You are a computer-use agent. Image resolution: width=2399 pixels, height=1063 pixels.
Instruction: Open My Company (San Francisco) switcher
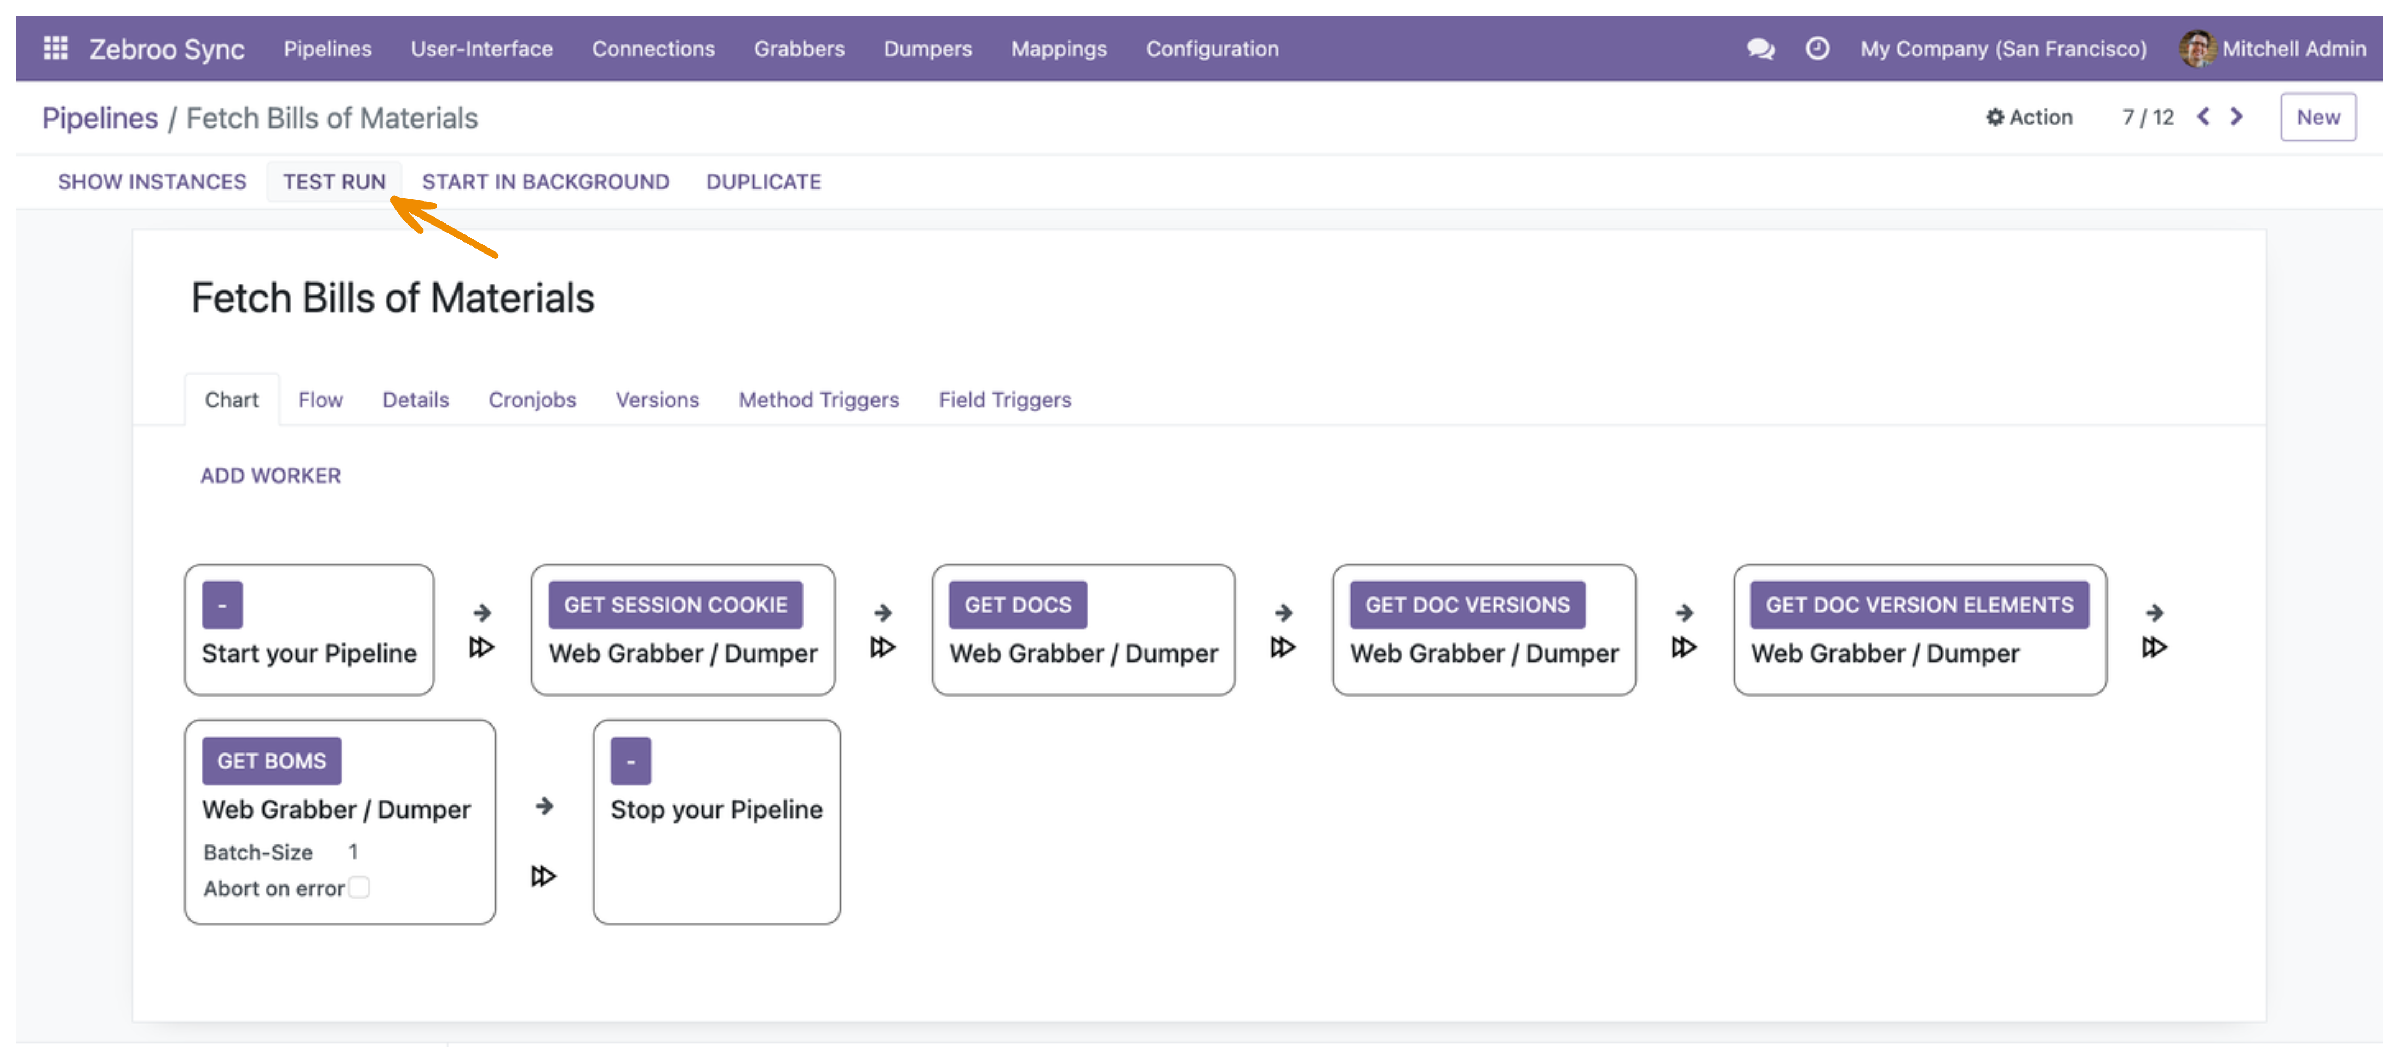(2003, 48)
